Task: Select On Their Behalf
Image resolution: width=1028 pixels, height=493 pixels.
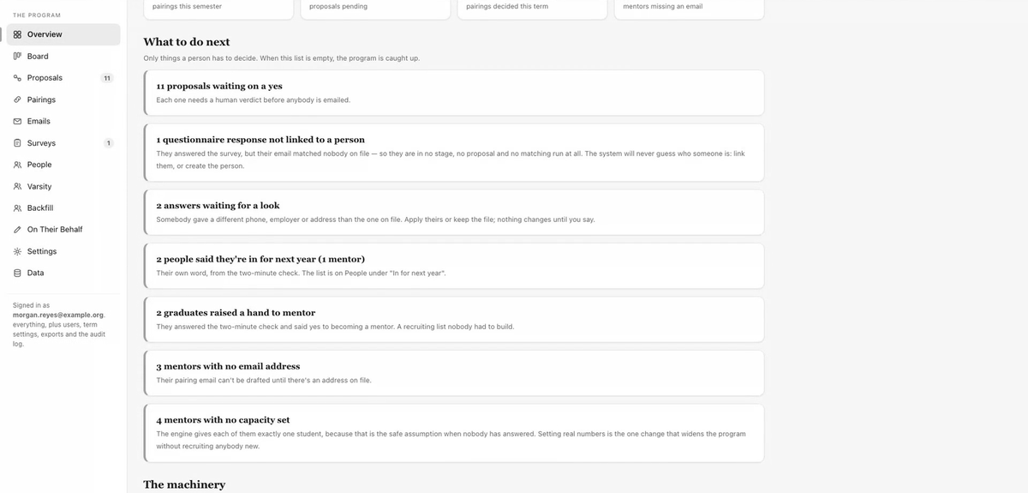Action: pos(63,230)
